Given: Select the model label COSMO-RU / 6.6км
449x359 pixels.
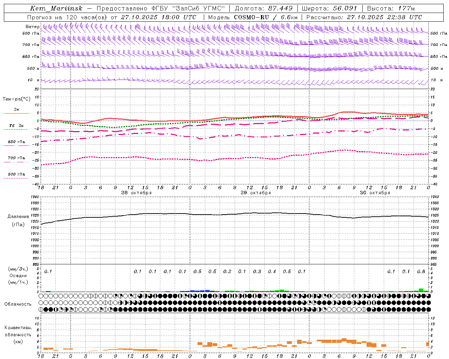Looking at the screenshot, I should [266, 17].
